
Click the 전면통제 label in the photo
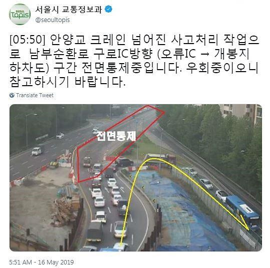116,136
